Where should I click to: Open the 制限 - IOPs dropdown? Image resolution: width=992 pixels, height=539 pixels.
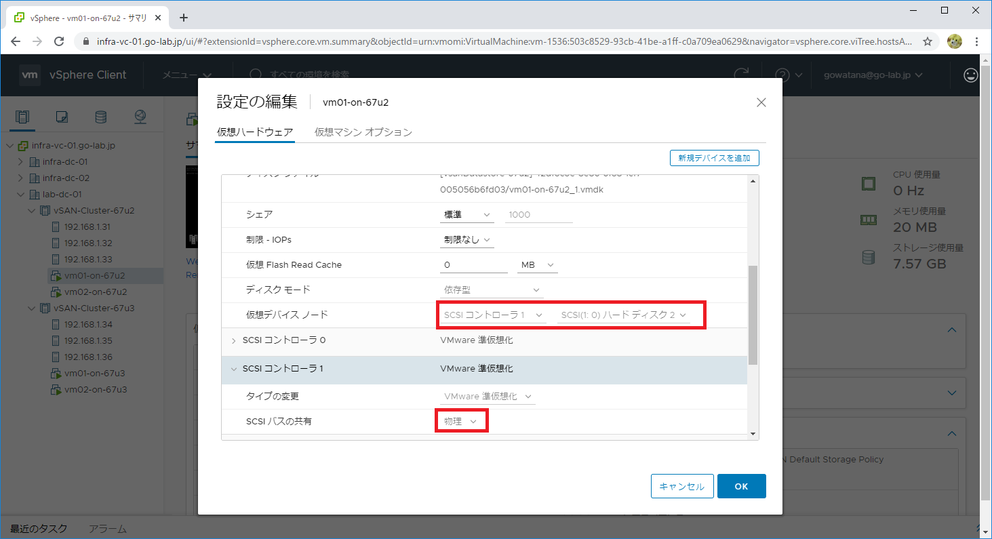467,239
